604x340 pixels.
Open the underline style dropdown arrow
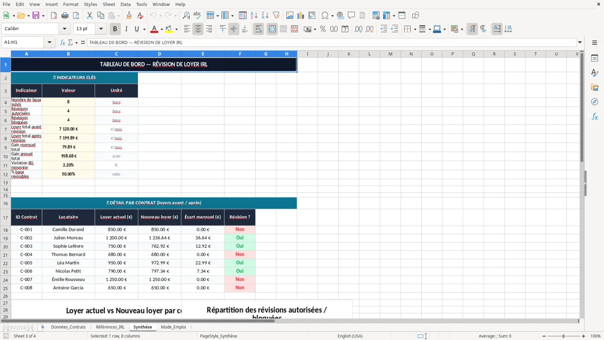click(144, 29)
